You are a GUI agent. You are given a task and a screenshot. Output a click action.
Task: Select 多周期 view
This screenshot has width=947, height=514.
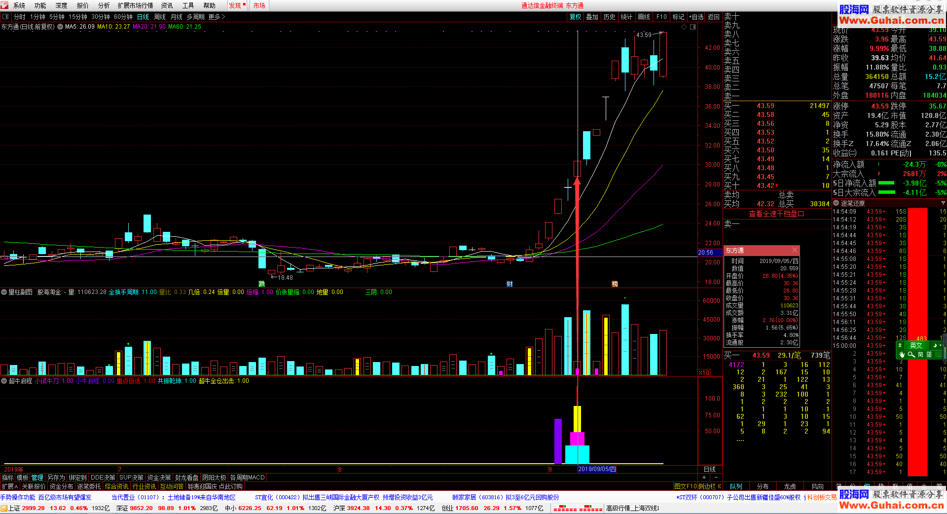click(x=196, y=17)
